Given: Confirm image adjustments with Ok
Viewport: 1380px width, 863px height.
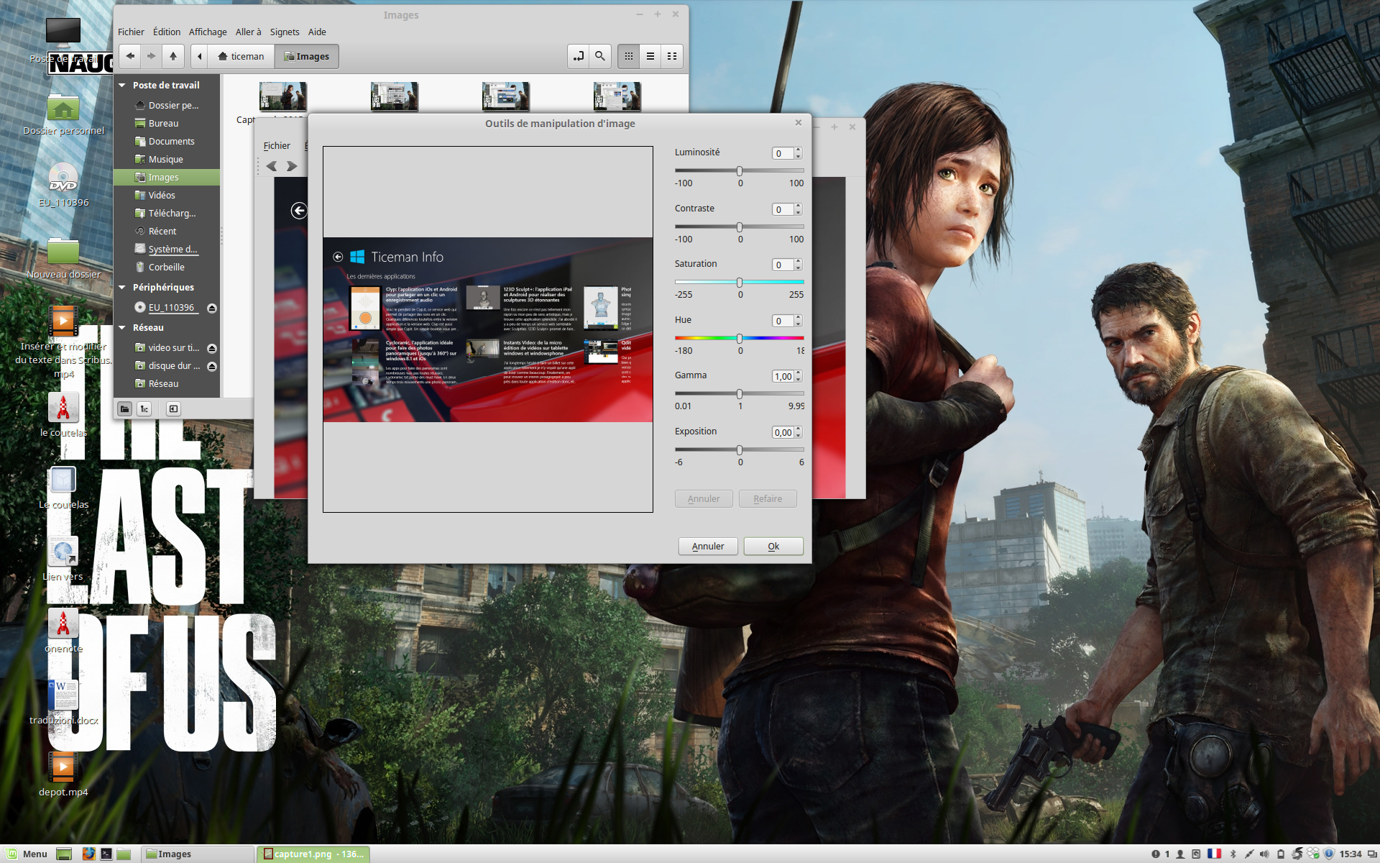Looking at the screenshot, I should coord(773,546).
